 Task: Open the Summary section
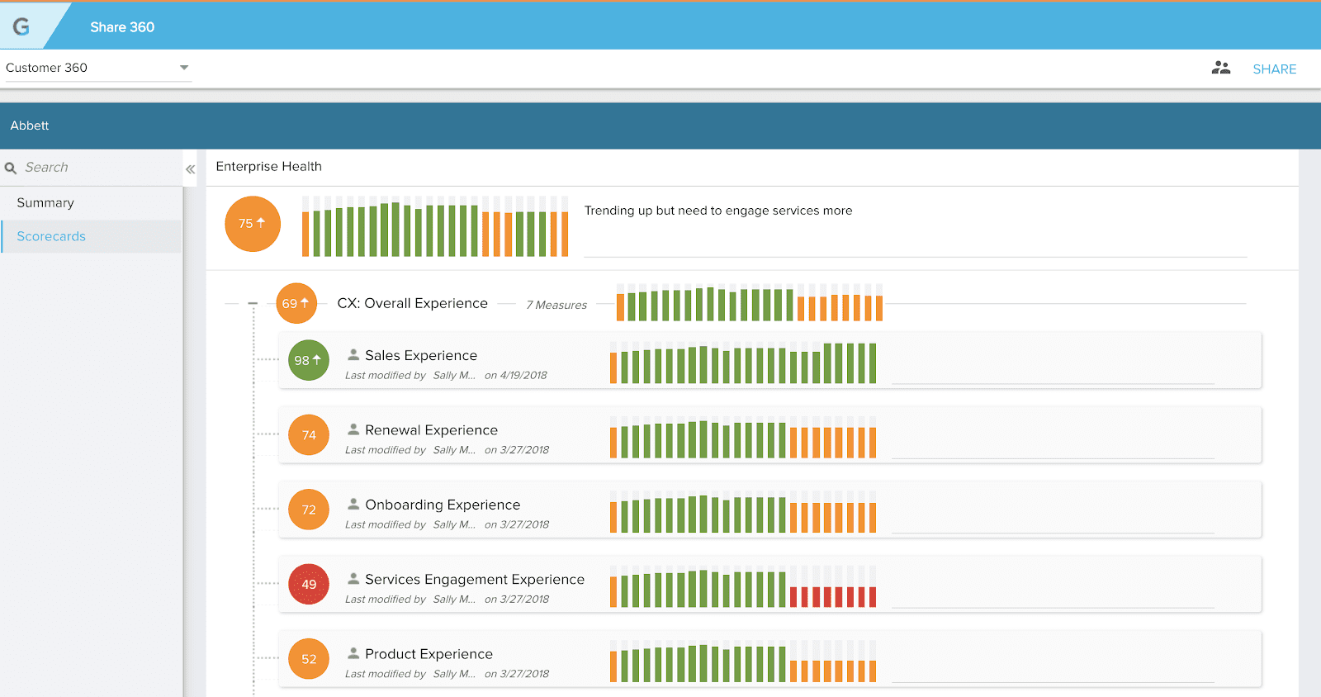tap(45, 203)
